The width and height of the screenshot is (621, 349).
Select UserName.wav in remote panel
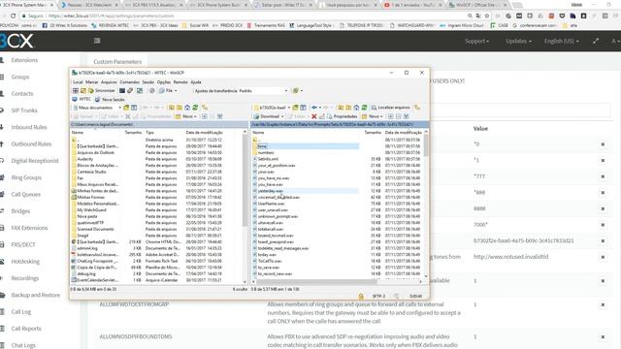272,204
